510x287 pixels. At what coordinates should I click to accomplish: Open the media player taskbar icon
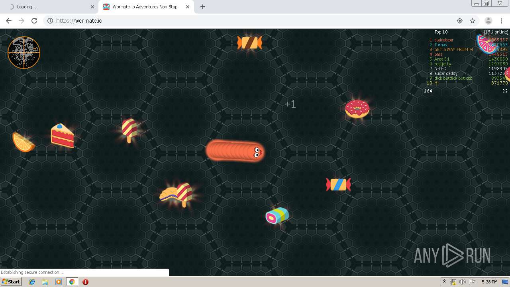click(x=59, y=282)
